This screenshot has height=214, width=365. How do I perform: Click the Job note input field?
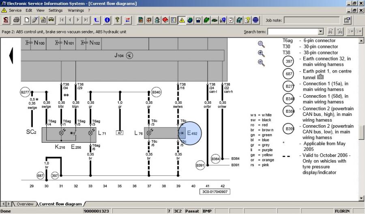coord(311,20)
